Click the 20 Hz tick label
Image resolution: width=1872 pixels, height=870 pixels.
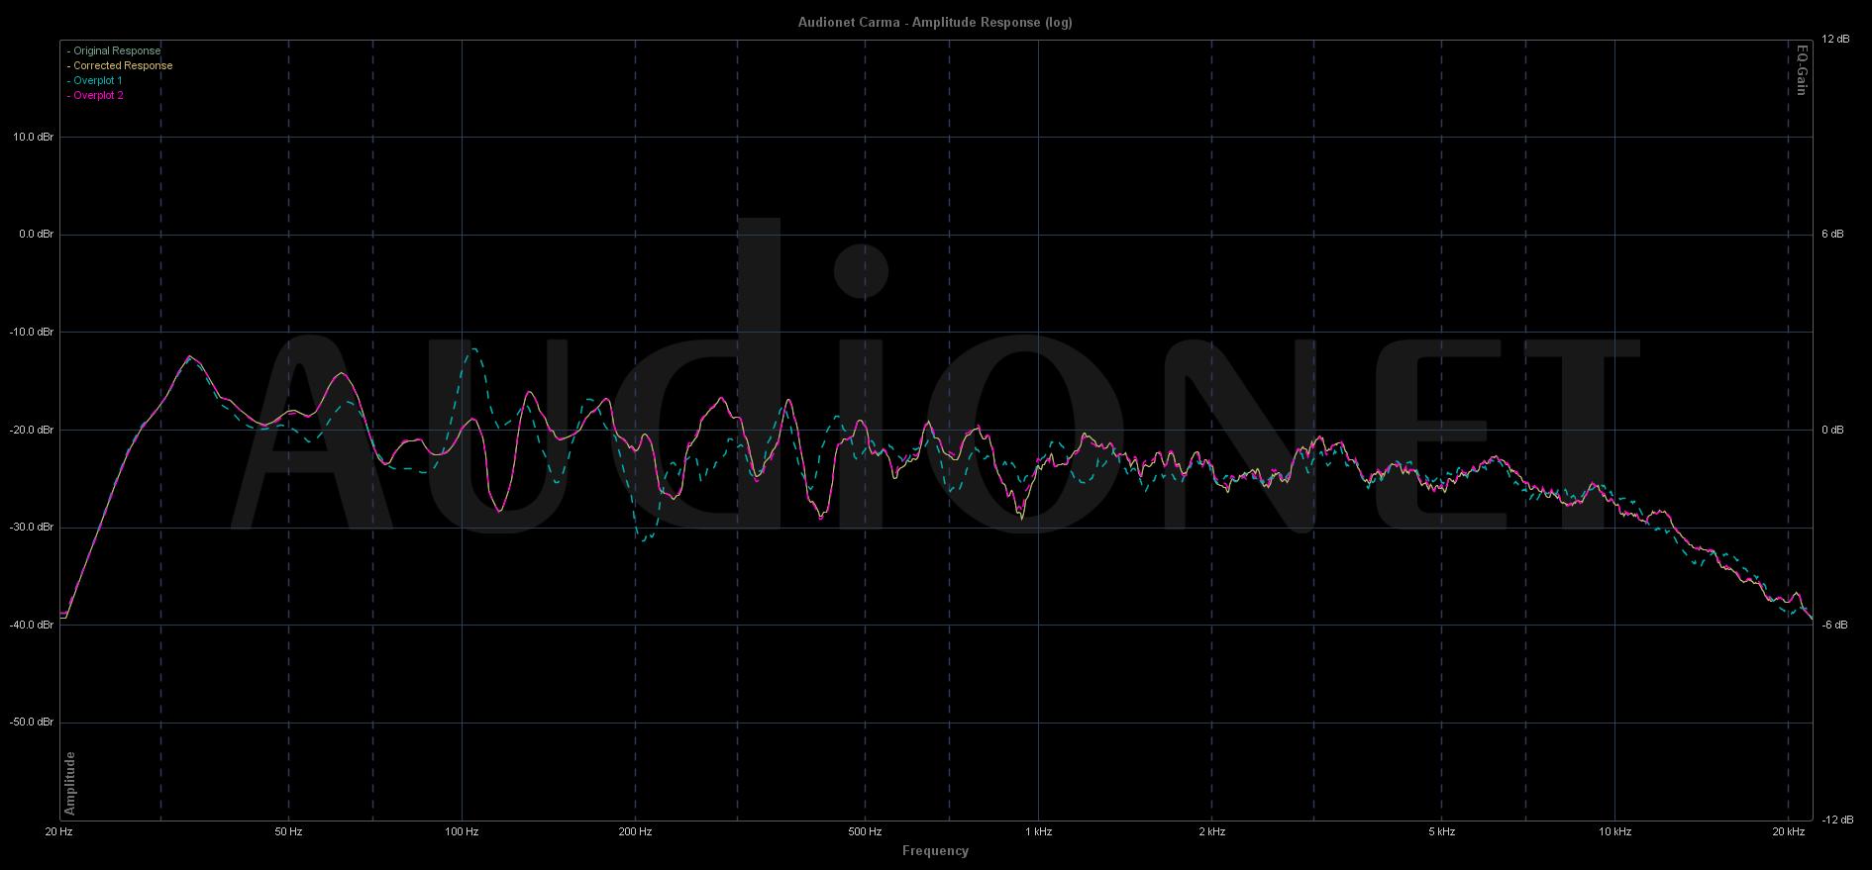tap(59, 832)
